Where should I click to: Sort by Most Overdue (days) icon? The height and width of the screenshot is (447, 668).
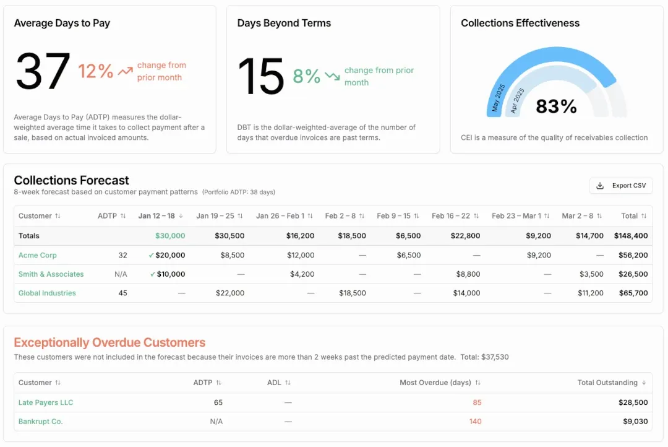pos(477,383)
